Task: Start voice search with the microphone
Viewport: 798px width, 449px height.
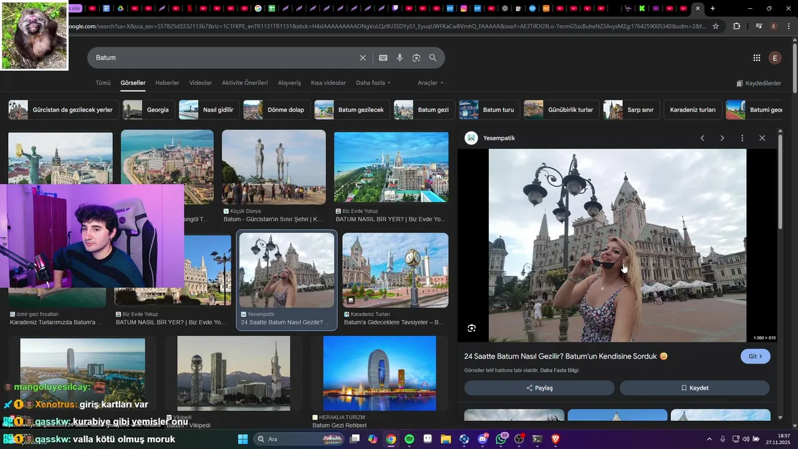Action: coord(400,57)
